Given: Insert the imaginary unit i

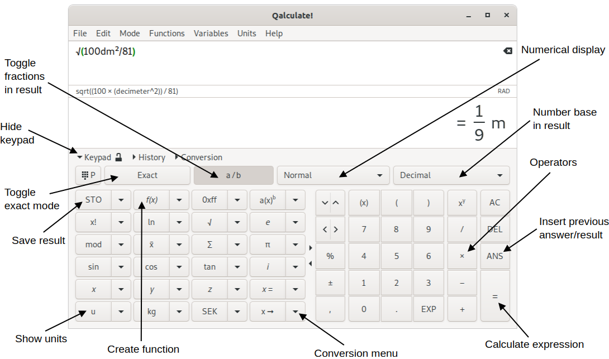Looking at the screenshot, I should (269, 266).
